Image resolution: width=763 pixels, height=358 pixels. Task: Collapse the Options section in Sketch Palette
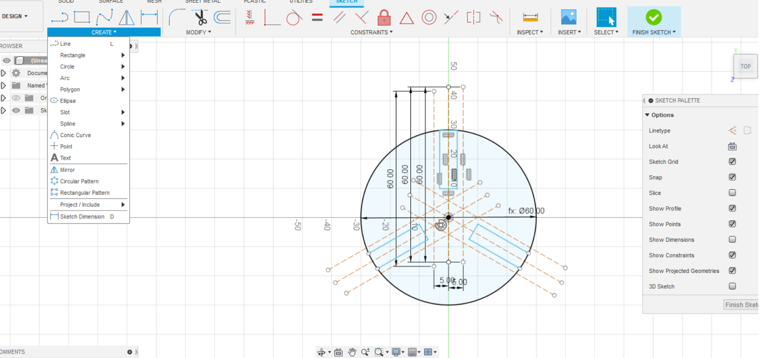647,115
